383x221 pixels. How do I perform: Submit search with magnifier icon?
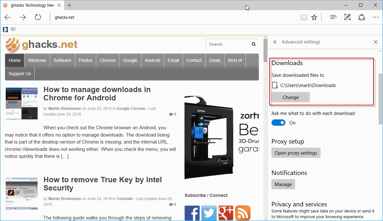click(x=254, y=44)
